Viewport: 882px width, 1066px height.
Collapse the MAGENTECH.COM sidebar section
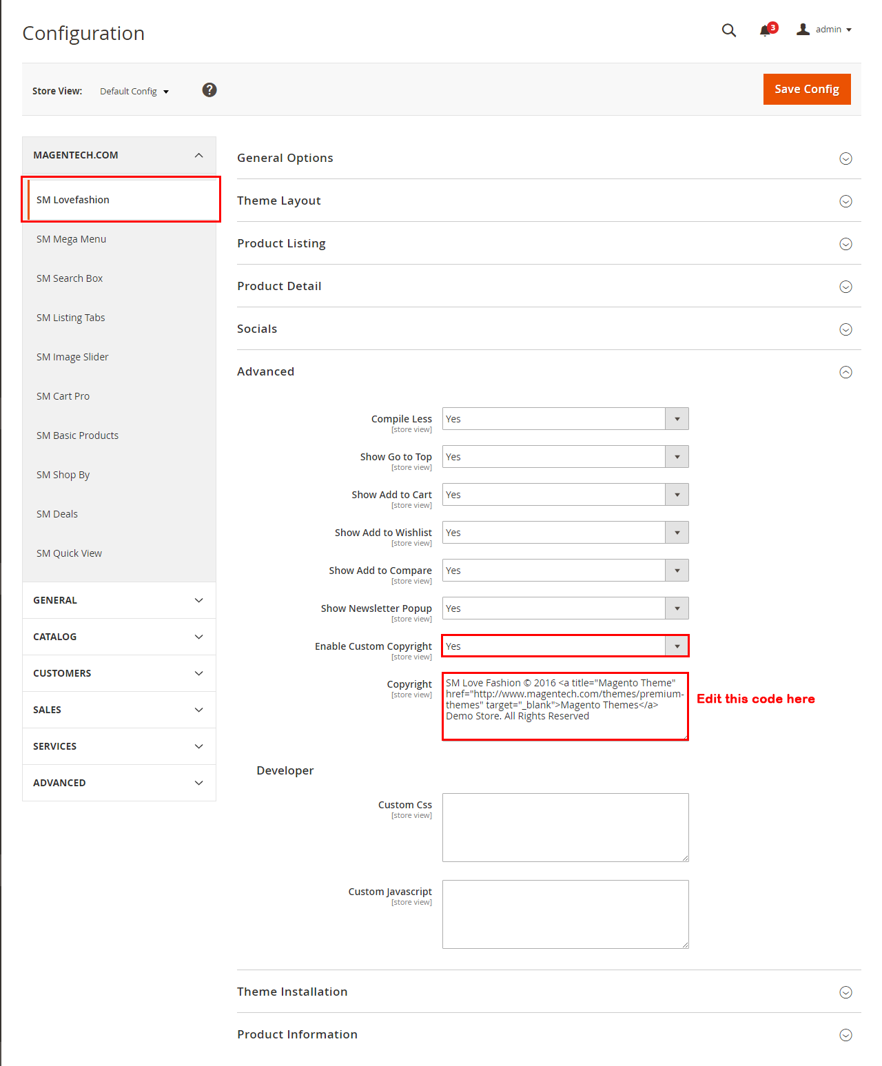pos(119,155)
